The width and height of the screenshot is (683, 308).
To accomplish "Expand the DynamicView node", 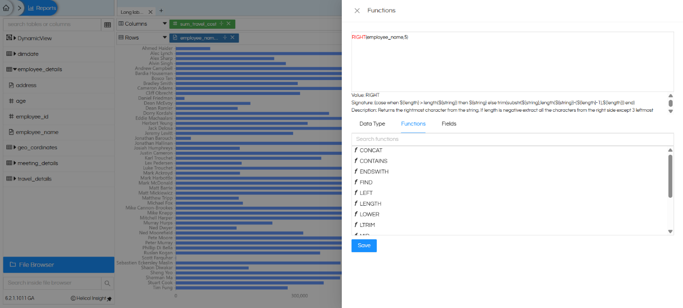I will (15, 38).
